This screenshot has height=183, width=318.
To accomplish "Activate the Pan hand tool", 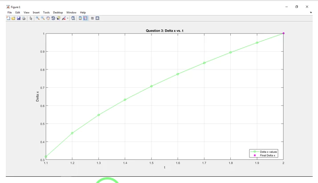I will (x=48, y=18).
